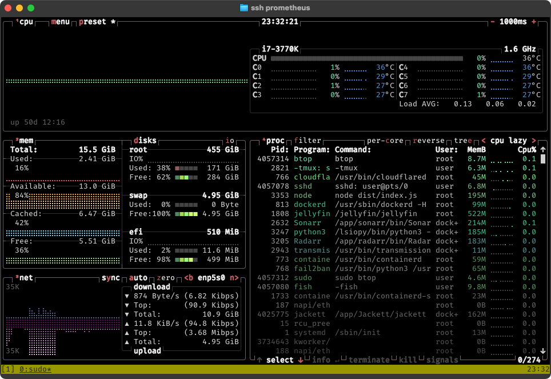Select the transmission process row
The height and width of the screenshot is (379, 551).
pyautogui.click(x=396, y=250)
